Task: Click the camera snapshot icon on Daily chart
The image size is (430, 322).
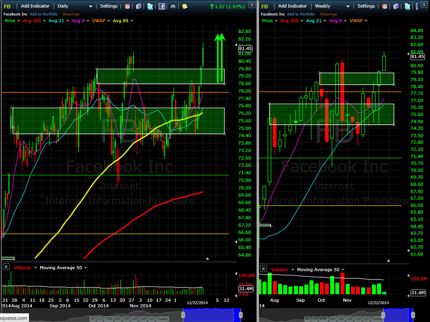Action: (173, 6)
